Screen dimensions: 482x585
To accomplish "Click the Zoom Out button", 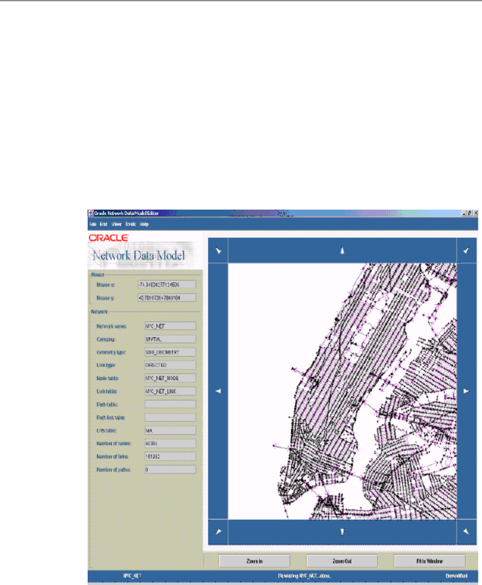I will (342, 561).
